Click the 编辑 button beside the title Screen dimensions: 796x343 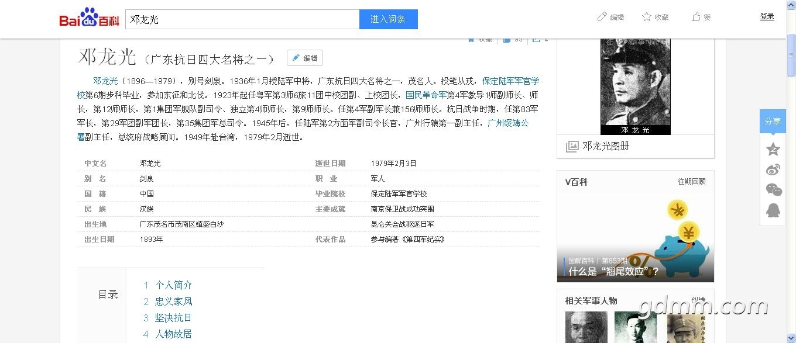304,58
